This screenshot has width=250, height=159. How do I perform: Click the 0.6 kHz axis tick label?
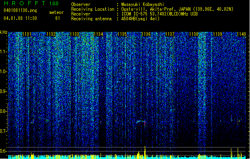pyautogui.click(x=3, y=151)
